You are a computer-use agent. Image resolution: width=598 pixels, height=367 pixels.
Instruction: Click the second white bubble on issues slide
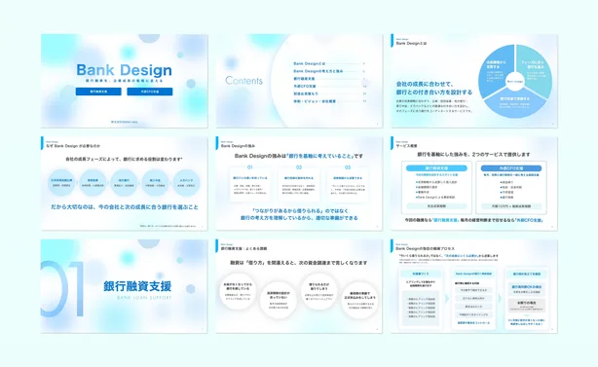click(x=279, y=300)
